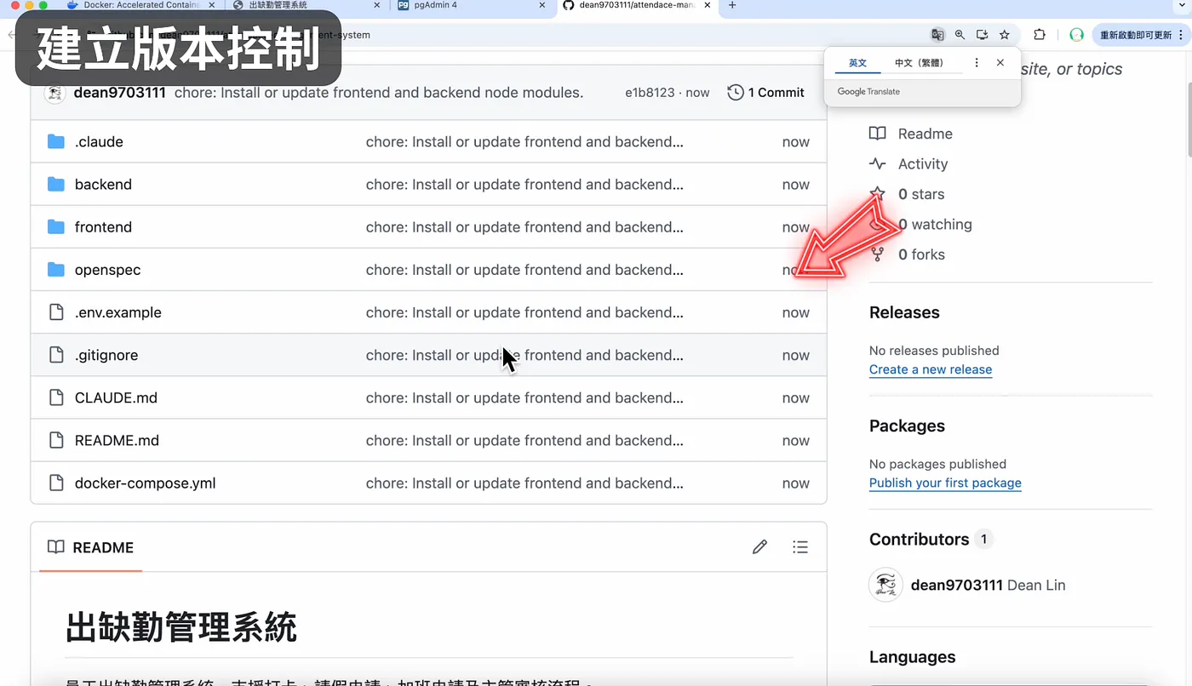Open docker-compose.yml file
The image size is (1192, 686).
click(145, 483)
